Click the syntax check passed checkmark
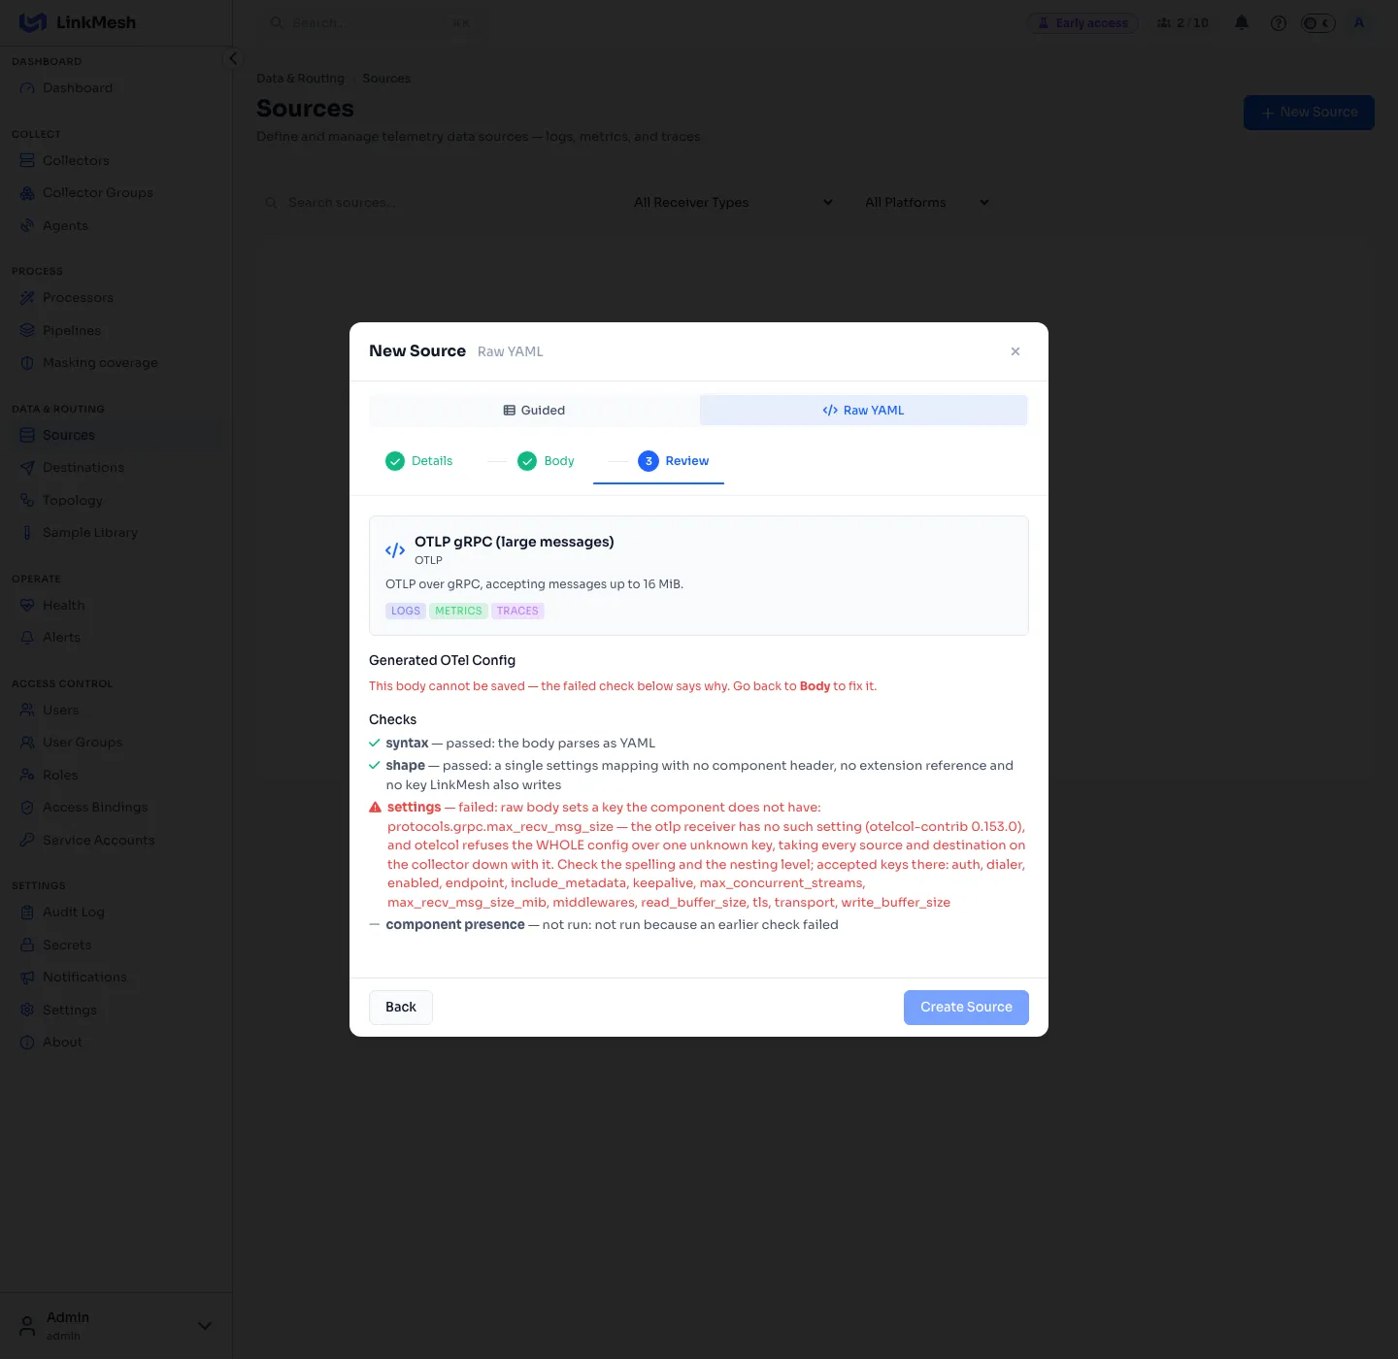 click(x=375, y=744)
